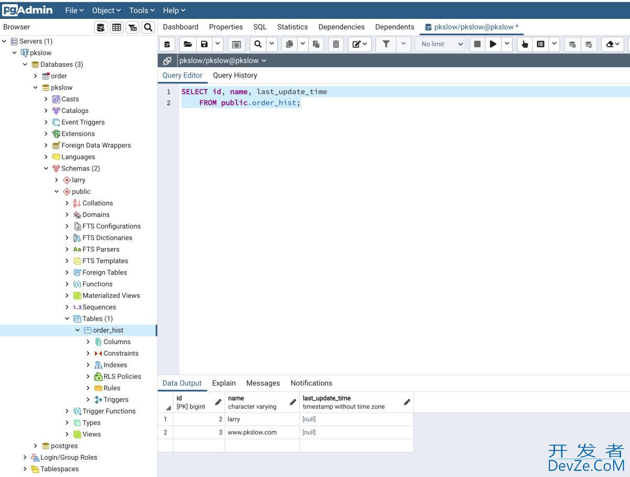Click Delete trash can icon
This screenshot has height=477, width=630.
tap(336, 44)
